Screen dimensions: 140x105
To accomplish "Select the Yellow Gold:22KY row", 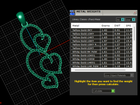I will point(102,48).
